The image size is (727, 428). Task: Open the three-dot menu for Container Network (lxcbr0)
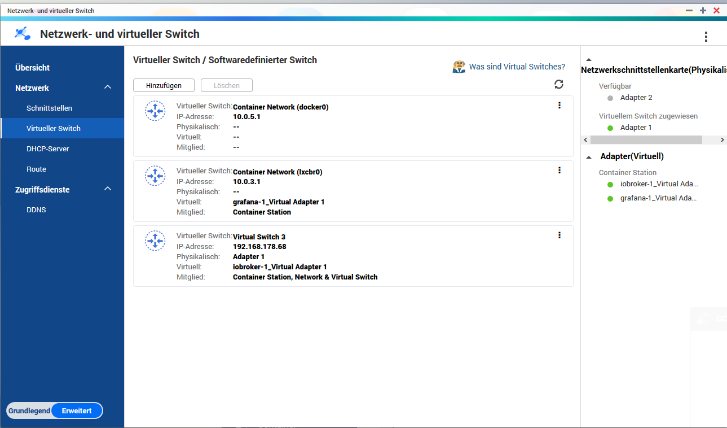pos(559,170)
